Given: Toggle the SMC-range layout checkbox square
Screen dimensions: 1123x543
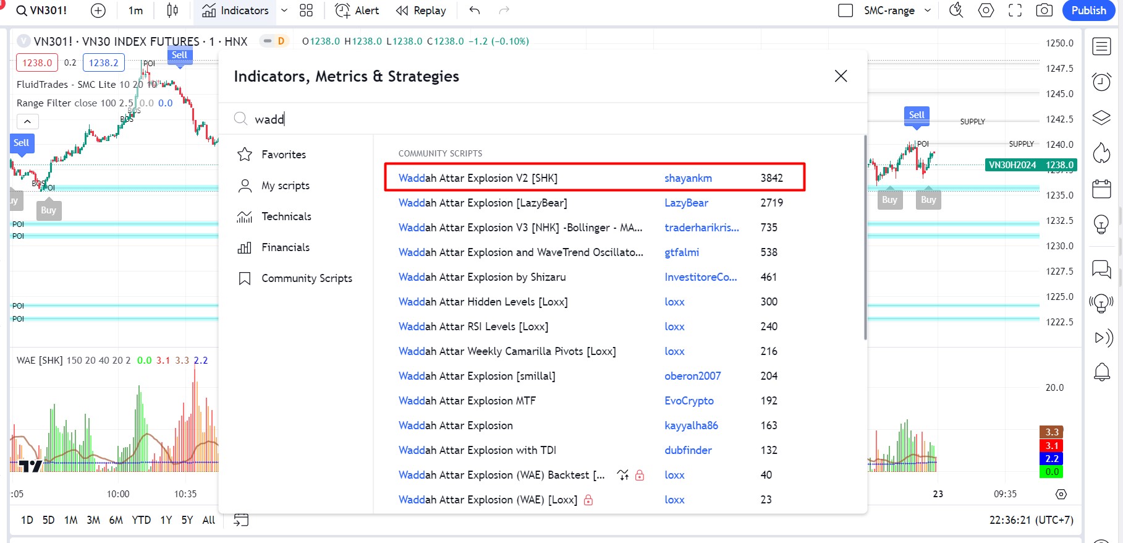Looking at the screenshot, I should click(x=845, y=11).
